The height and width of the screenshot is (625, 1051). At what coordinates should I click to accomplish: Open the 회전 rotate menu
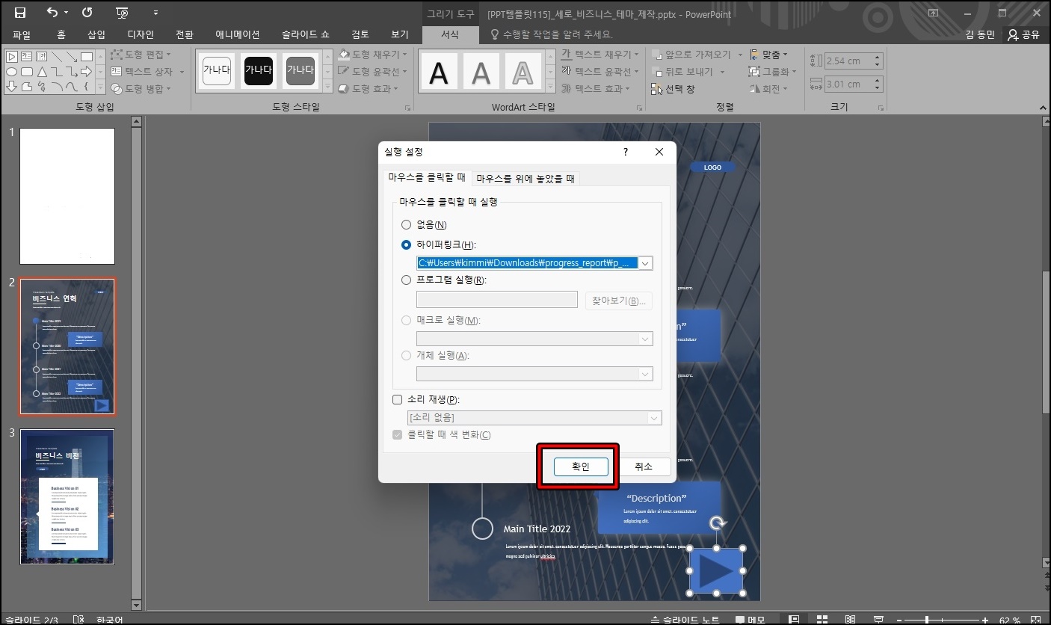coord(768,89)
